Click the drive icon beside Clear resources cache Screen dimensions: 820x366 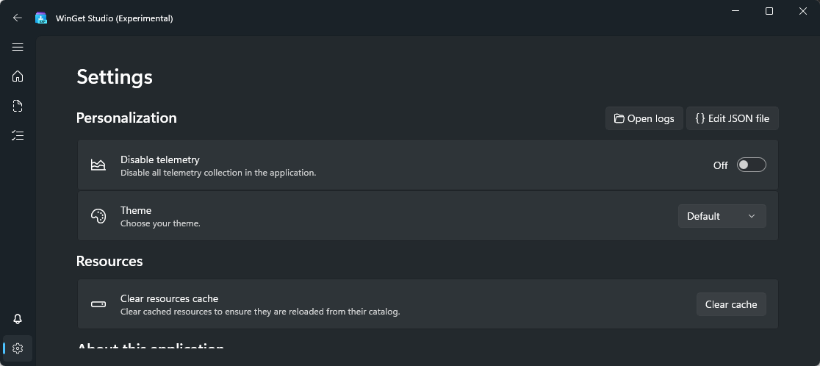pyautogui.click(x=98, y=304)
